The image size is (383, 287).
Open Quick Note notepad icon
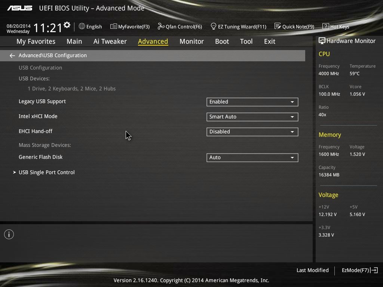(x=278, y=26)
